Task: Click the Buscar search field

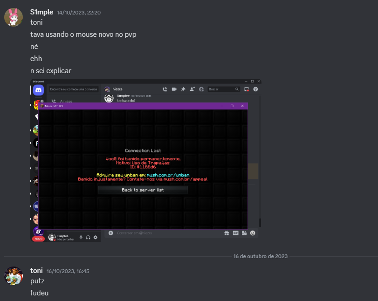Action: click(224, 89)
